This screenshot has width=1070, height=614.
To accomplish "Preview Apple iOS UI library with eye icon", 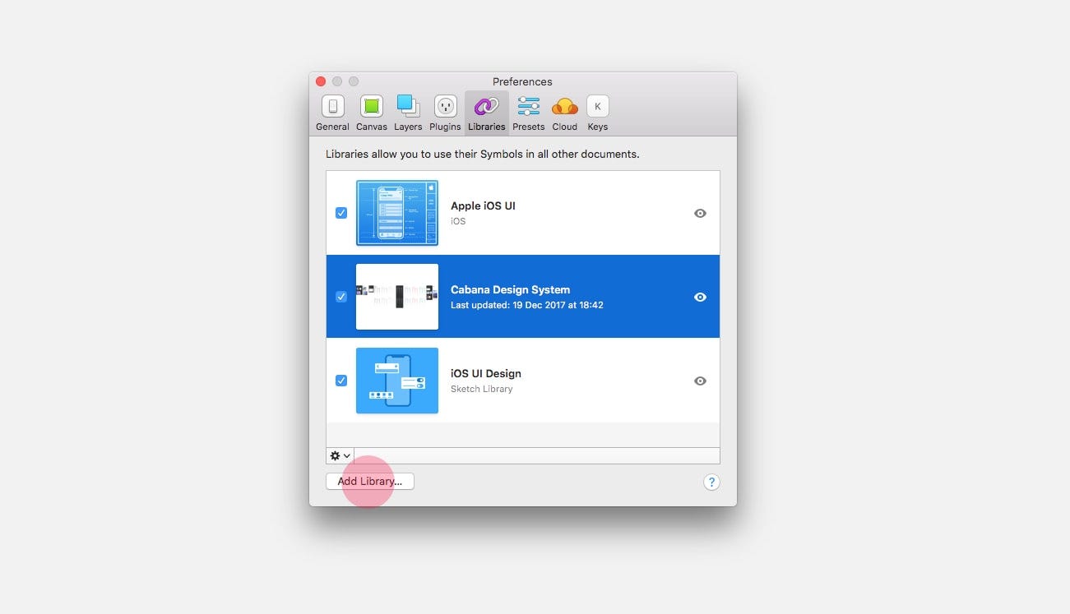I will tap(700, 213).
